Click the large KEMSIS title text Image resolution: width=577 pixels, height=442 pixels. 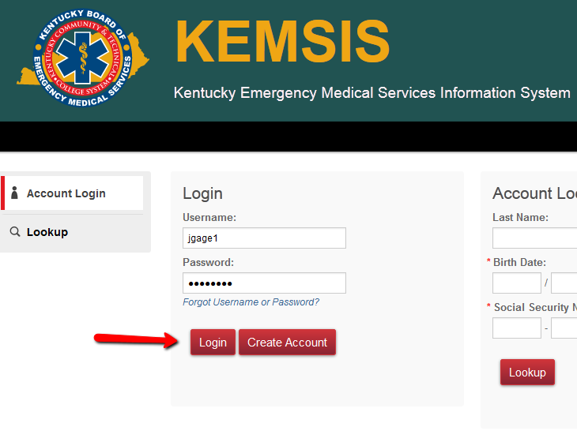pyautogui.click(x=282, y=42)
